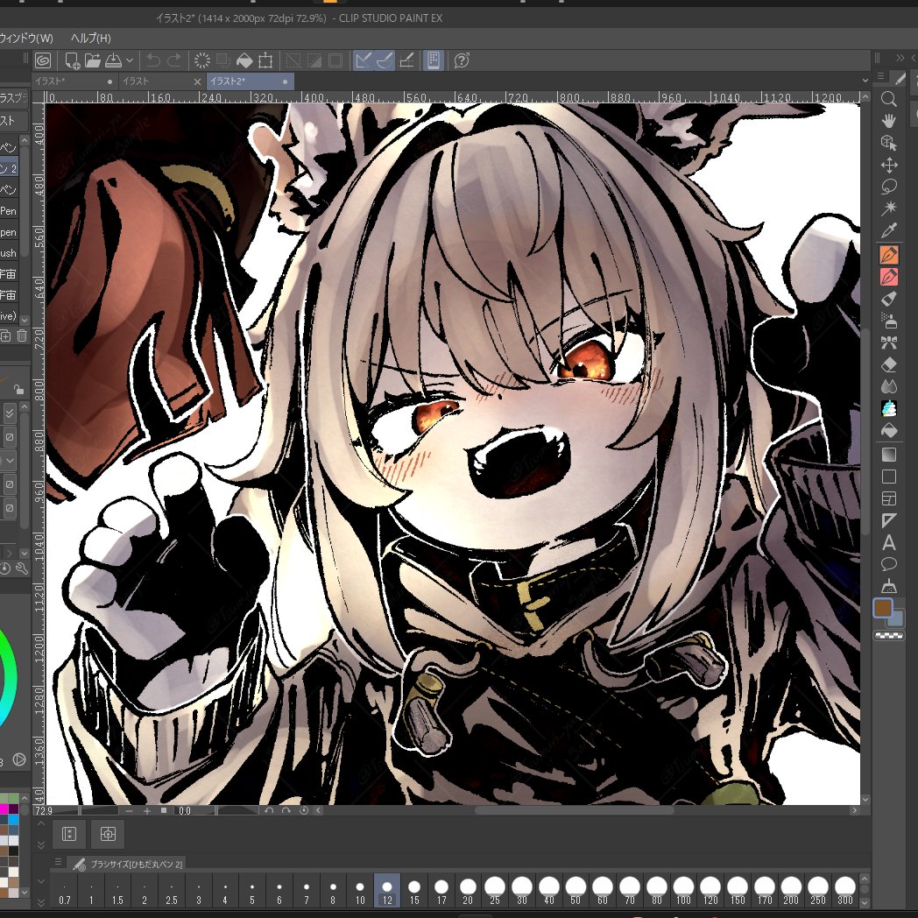Select the Correct line dust tool
The height and width of the screenshot is (918, 918).
(889, 587)
